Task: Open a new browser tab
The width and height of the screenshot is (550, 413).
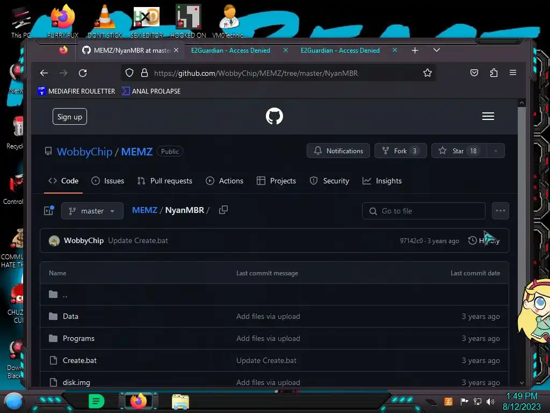Action: tap(415, 51)
